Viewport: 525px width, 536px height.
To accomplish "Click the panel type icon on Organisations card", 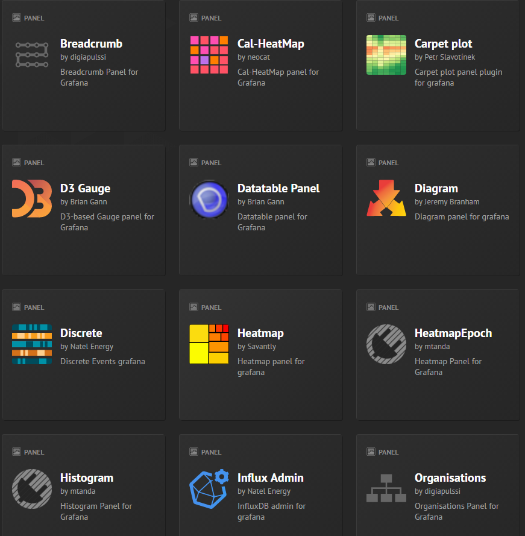I will click(x=371, y=452).
